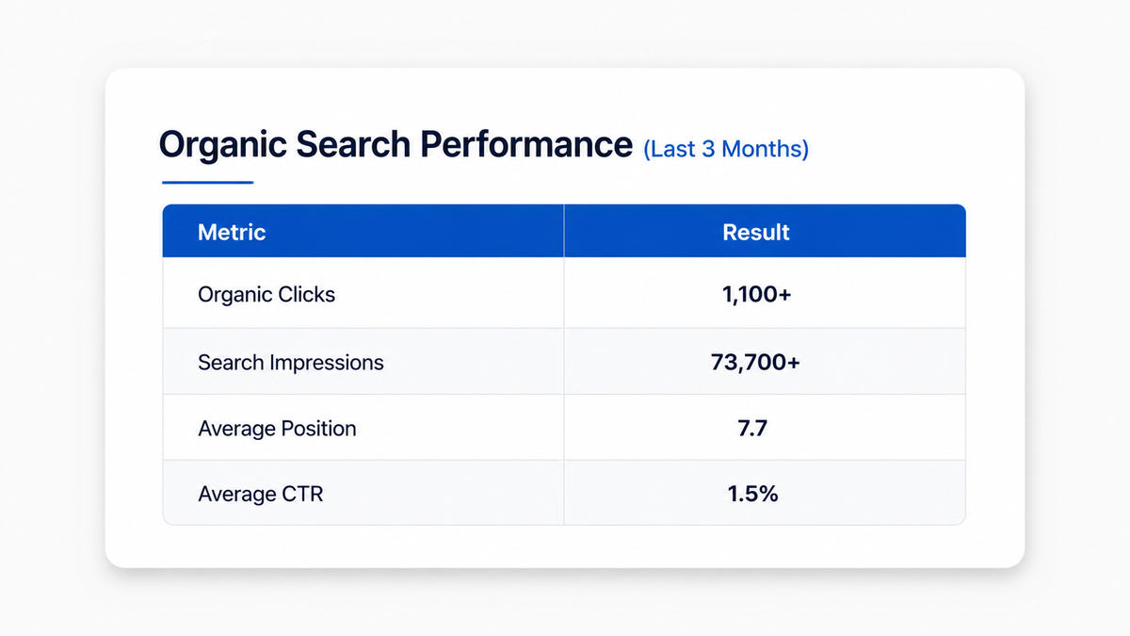The height and width of the screenshot is (636, 1130).
Task: Click the word Performance in the heading
Action: tap(525, 145)
